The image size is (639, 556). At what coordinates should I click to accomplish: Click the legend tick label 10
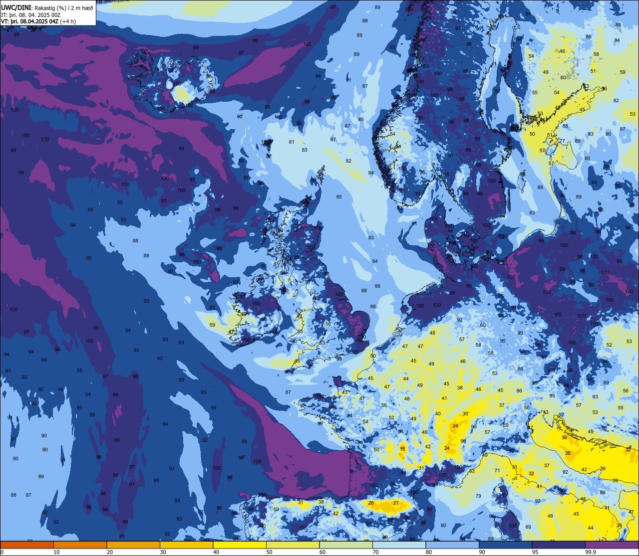pyautogui.click(x=57, y=552)
